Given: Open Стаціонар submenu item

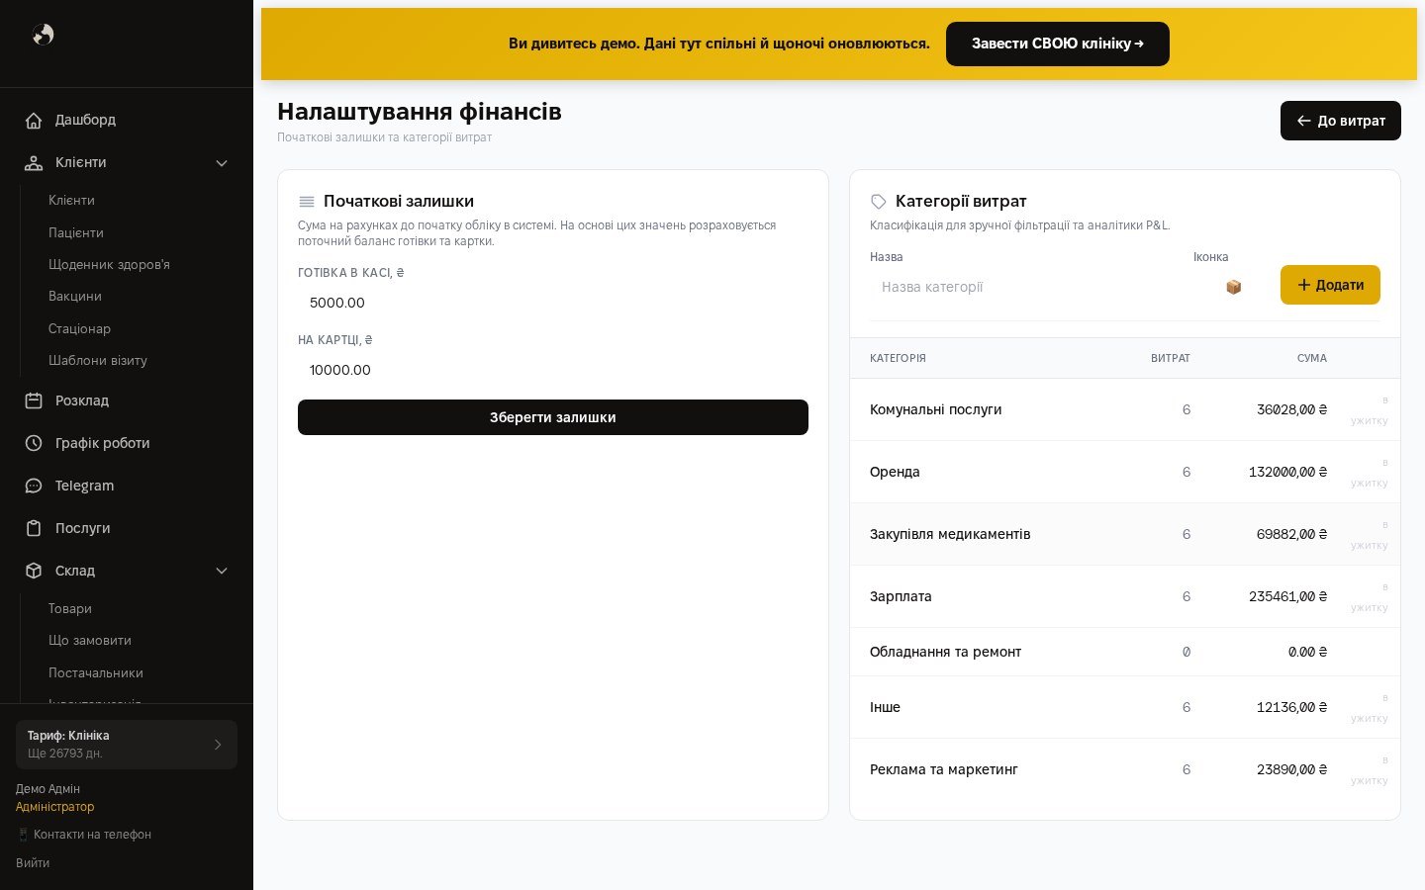Looking at the screenshot, I should click(79, 328).
